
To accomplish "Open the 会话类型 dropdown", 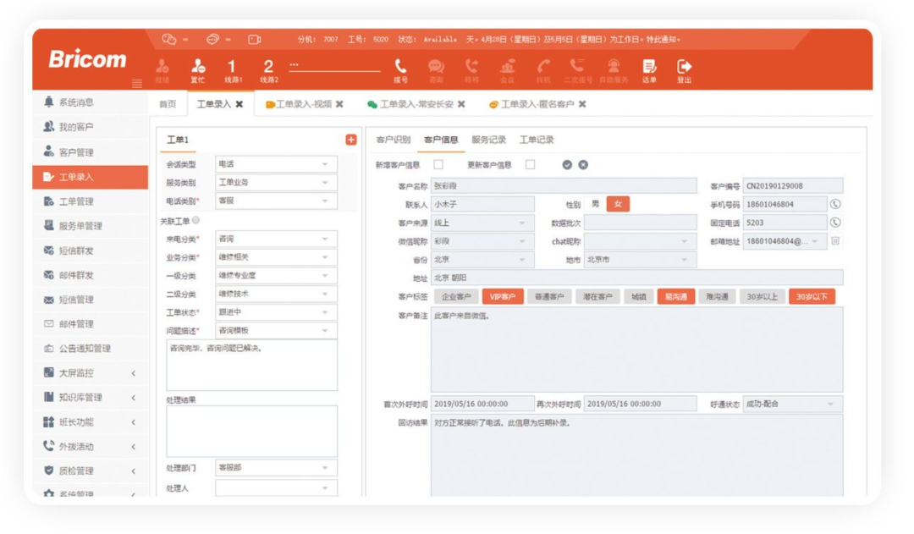I will (x=276, y=164).
